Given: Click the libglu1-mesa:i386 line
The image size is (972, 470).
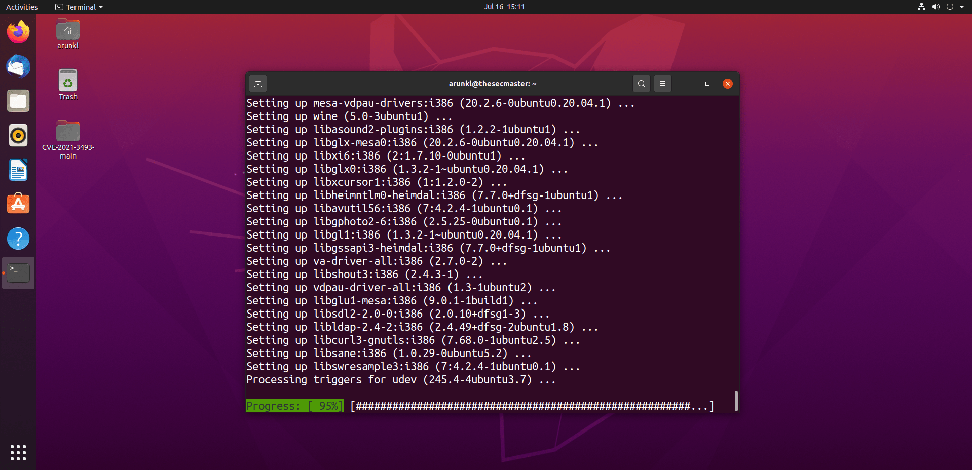Looking at the screenshot, I should click(x=392, y=300).
